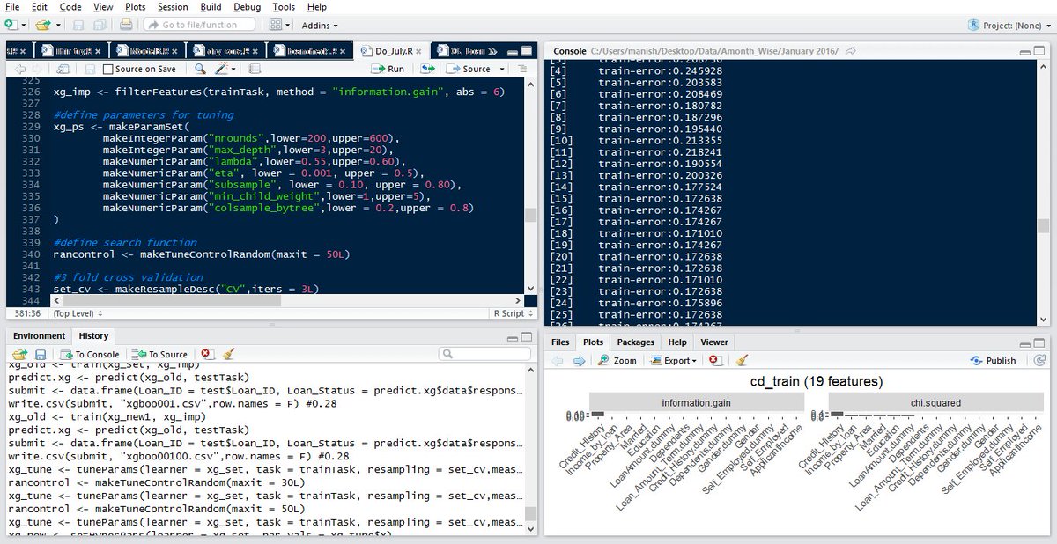The height and width of the screenshot is (544, 1057).
Task: Open the code tools wand dropdown arrow
Action: tap(233, 69)
